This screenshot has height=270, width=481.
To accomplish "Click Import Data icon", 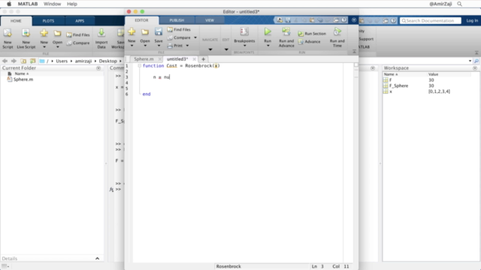I will tap(101, 33).
